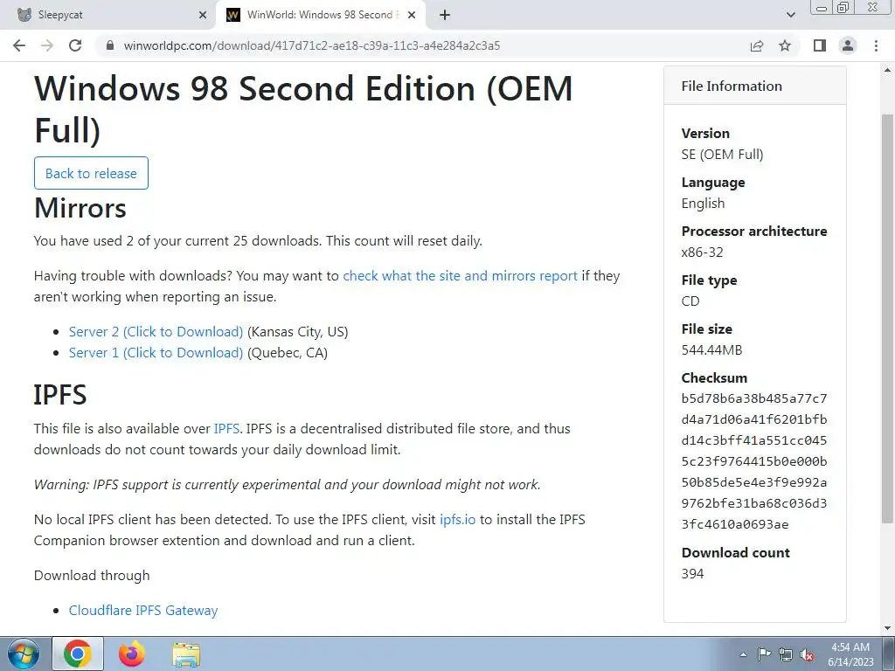Image resolution: width=895 pixels, height=671 pixels.
Task: Download from Server 2 (Kansas City)
Action: click(156, 332)
